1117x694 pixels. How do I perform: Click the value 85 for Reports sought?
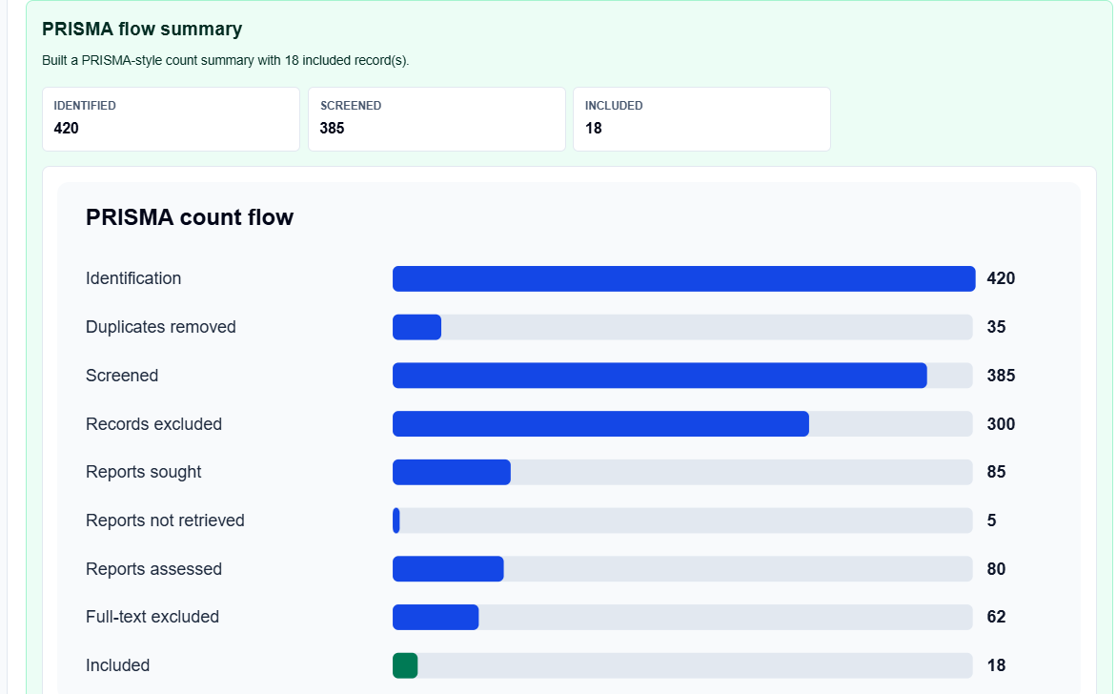click(x=996, y=472)
